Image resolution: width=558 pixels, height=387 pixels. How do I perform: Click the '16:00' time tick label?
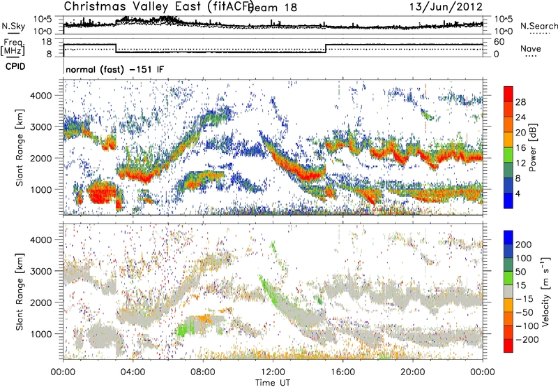tap(342, 372)
